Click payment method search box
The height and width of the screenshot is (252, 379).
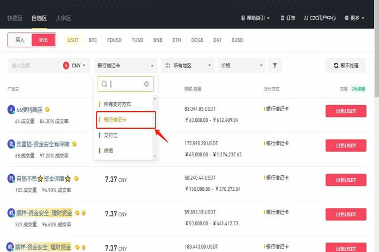click(125, 84)
